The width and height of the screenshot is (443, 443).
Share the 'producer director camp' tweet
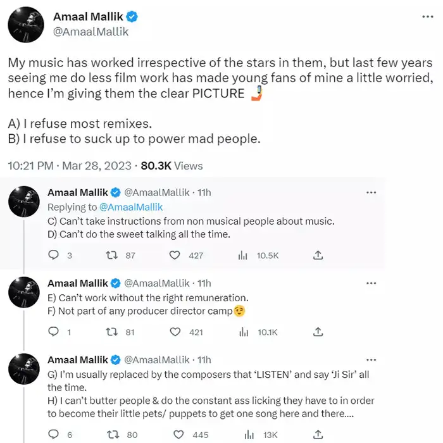pyautogui.click(x=318, y=332)
